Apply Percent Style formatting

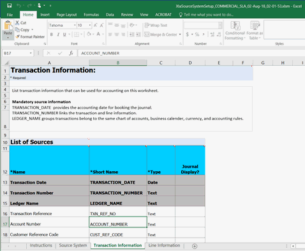[x=197, y=34]
